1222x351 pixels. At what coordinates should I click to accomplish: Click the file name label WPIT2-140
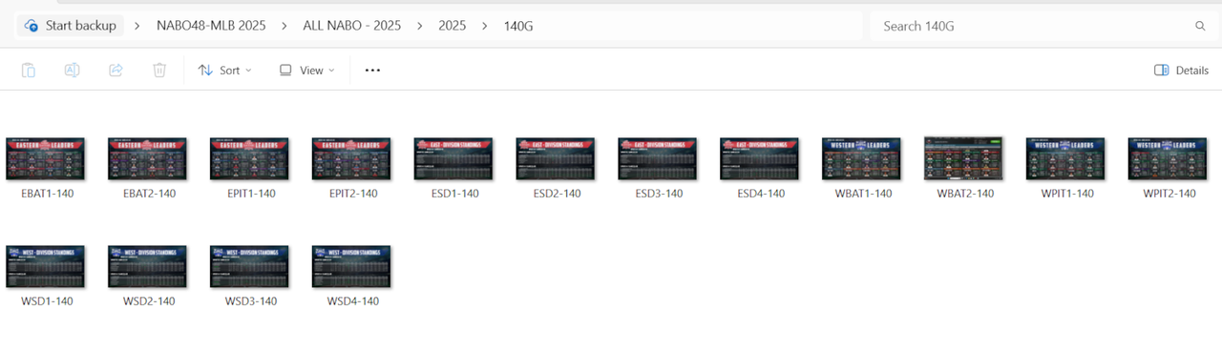click(x=1169, y=194)
